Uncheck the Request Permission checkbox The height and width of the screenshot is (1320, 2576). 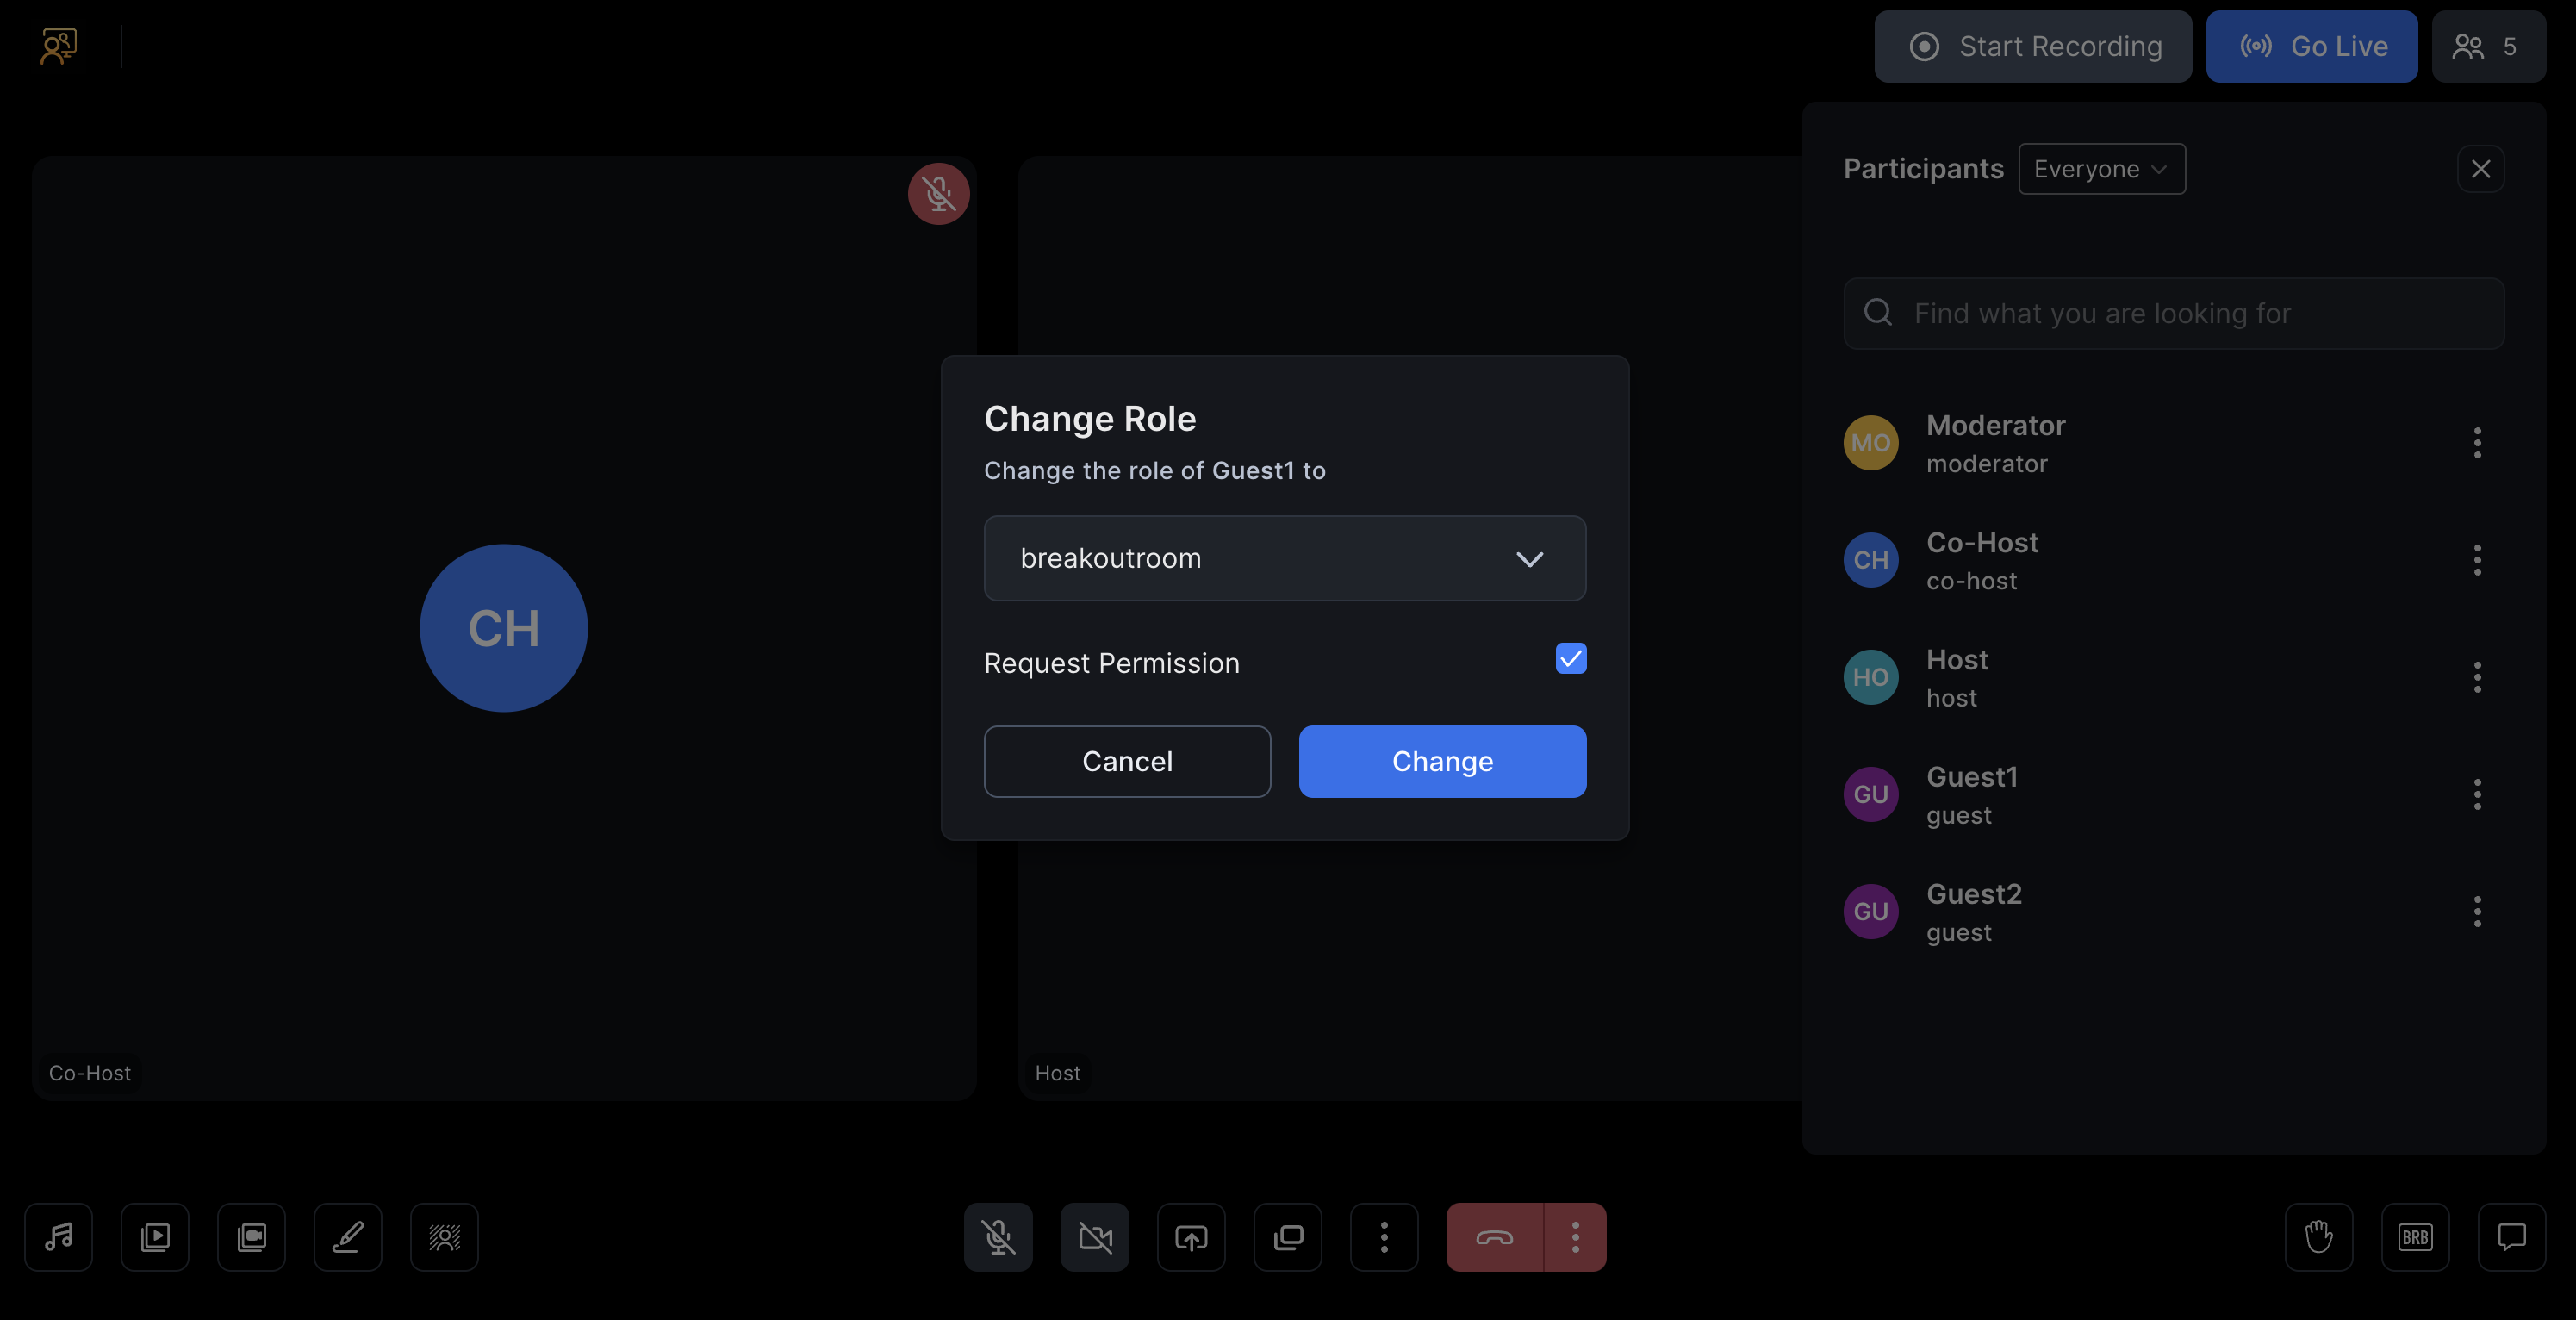1570,659
